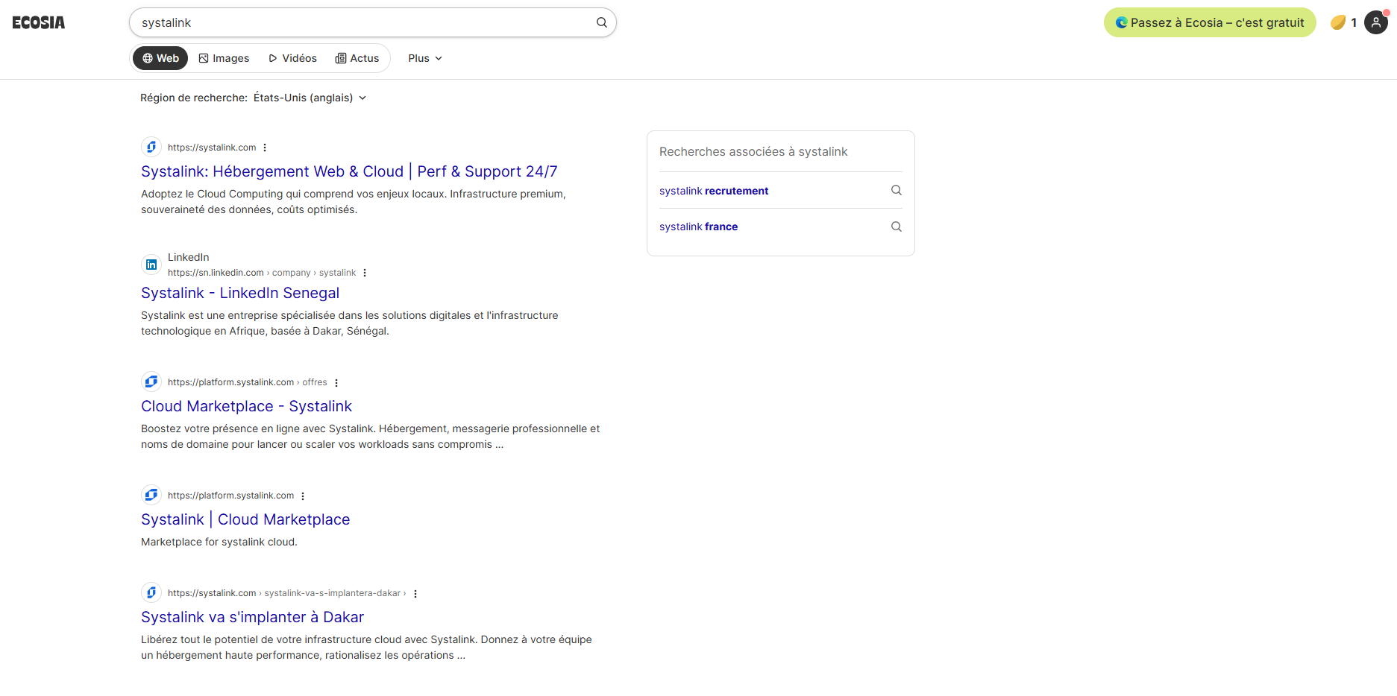Click favicon of Systalink Hébergement Web result
Image resolution: width=1397 pixels, height=696 pixels.
click(151, 147)
